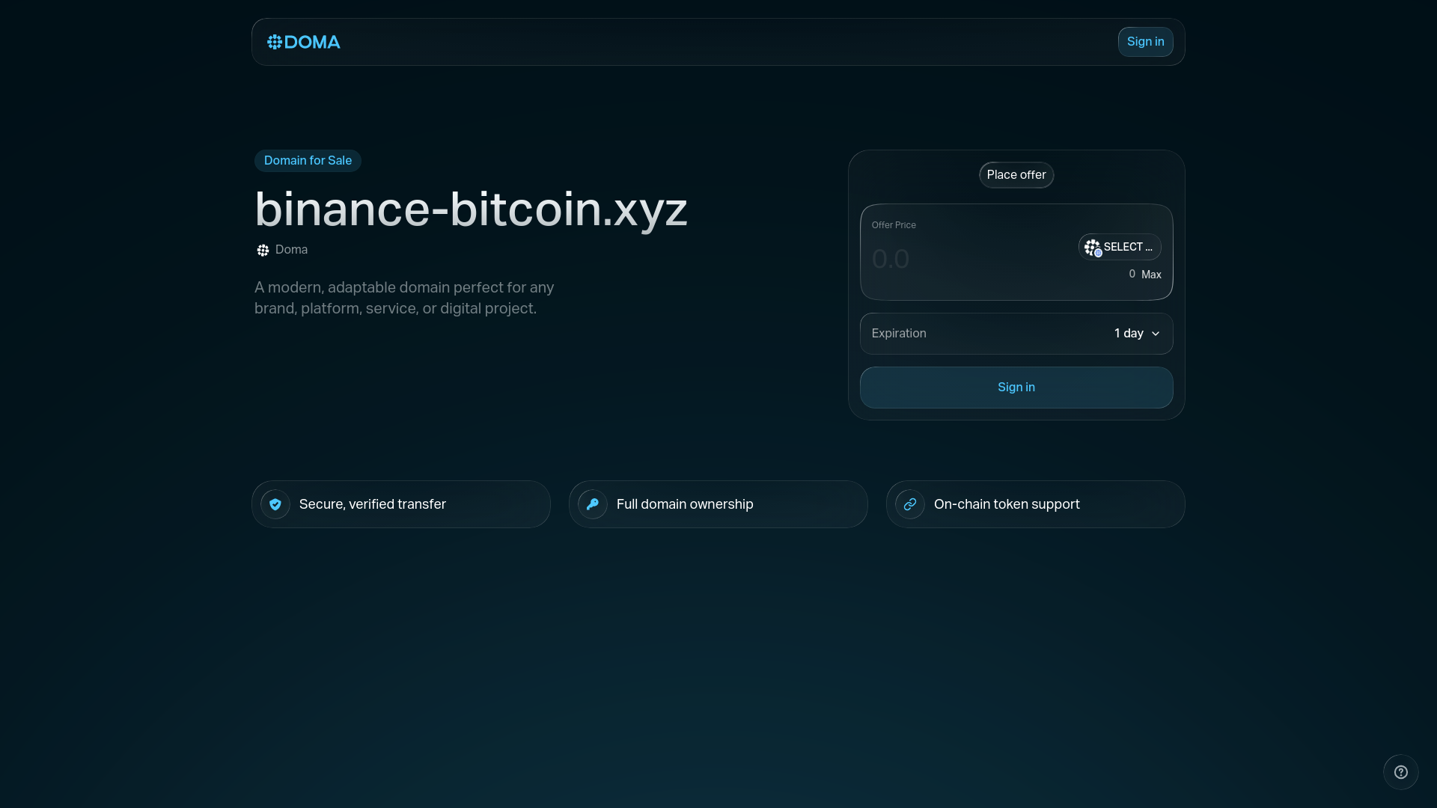Screen dimensions: 1437x808
Task: Click the Offer Price label
Action: [894, 225]
